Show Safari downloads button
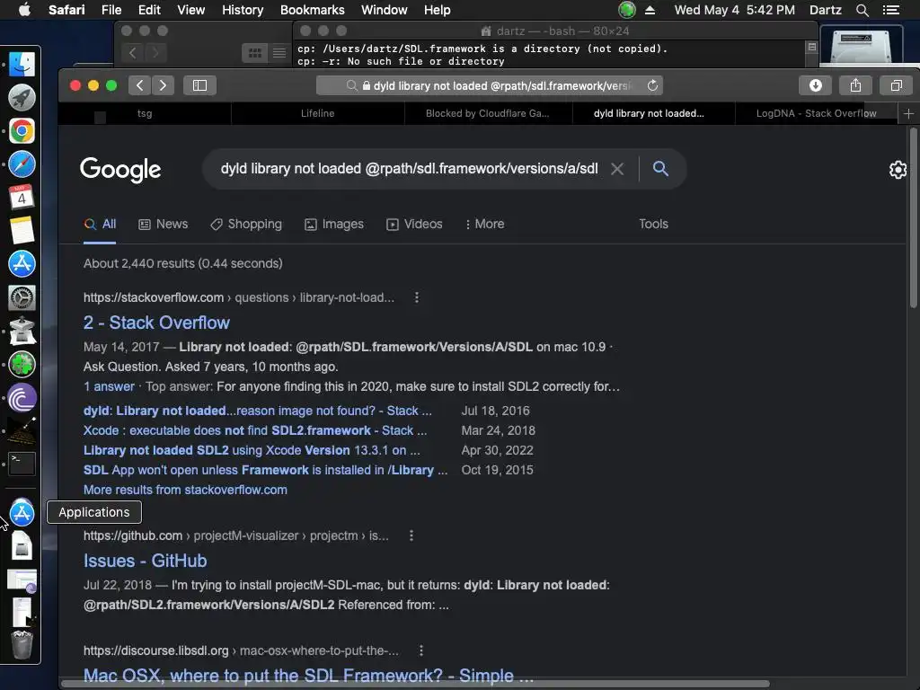Viewport: 920px width, 690px height. (816, 85)
